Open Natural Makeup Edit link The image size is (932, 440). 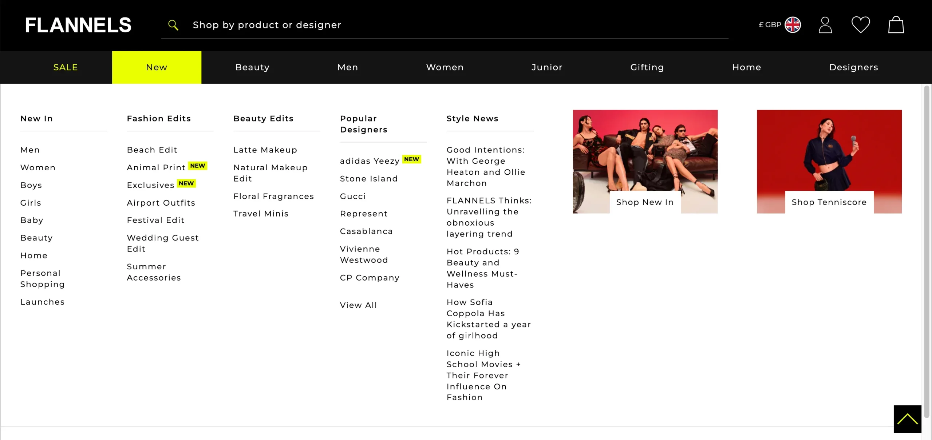(x=270, y=173)
